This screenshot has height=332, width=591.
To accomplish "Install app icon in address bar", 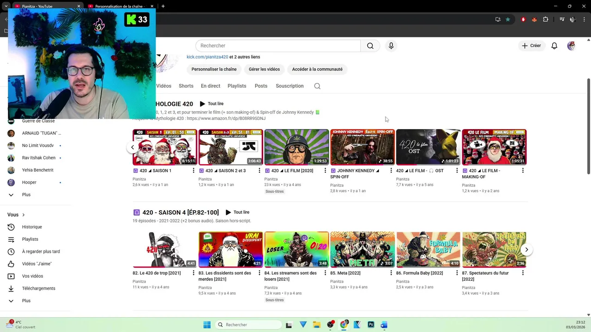I will tap(498, 19).
